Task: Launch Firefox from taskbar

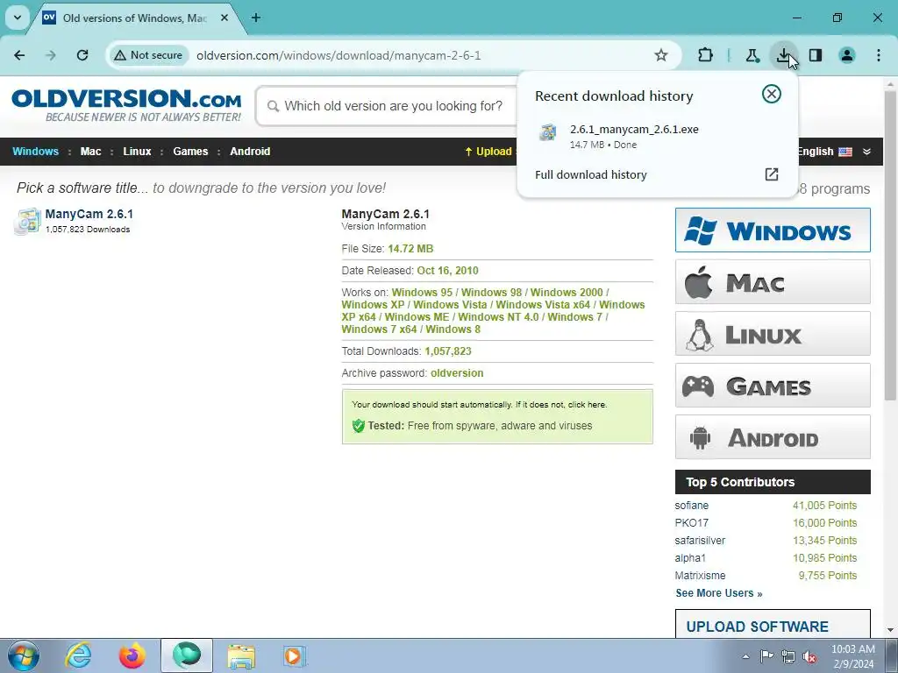Action: tap(132, 655)
